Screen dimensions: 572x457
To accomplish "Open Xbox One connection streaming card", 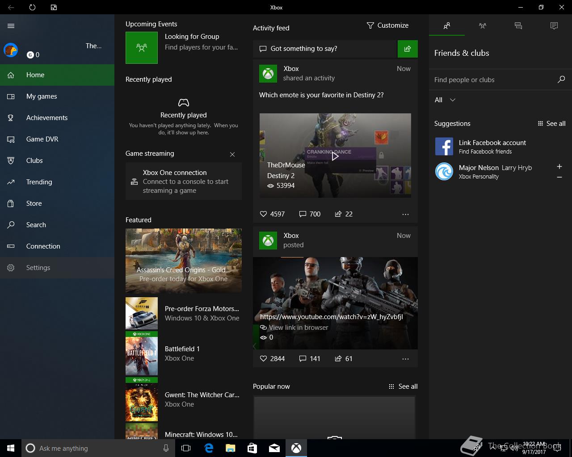I will (x=184, y=181).
